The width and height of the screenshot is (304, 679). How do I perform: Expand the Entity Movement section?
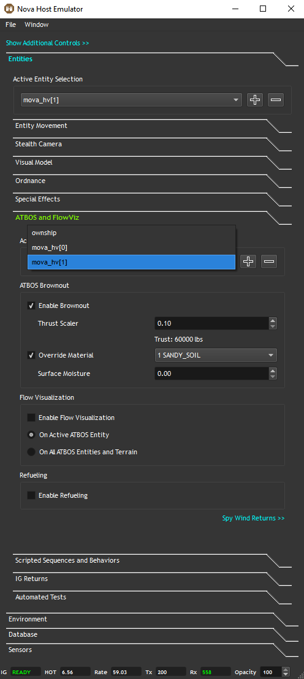[41, 126]
